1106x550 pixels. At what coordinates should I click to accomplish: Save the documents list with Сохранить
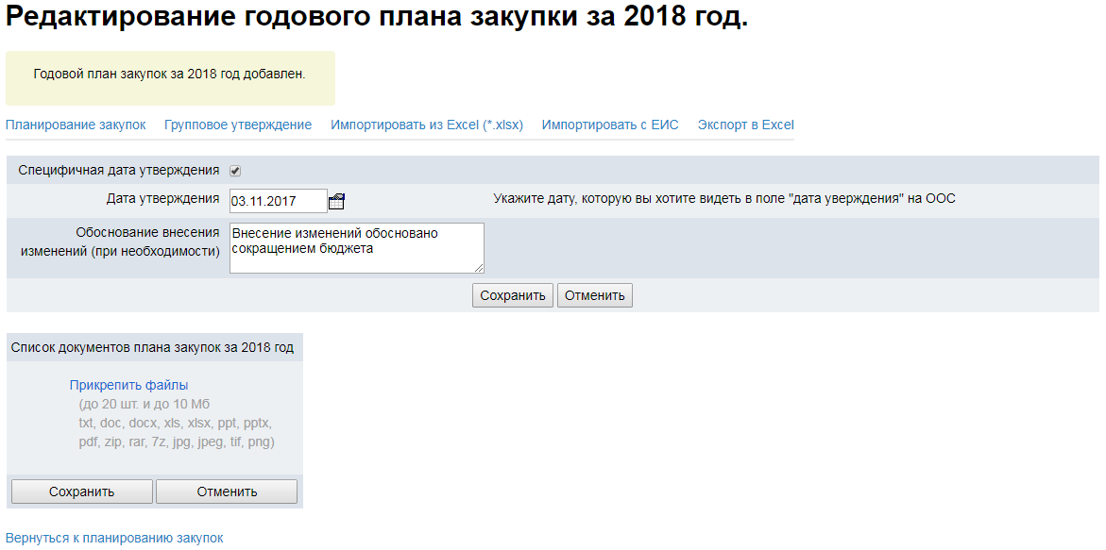(x=81, y=492)
